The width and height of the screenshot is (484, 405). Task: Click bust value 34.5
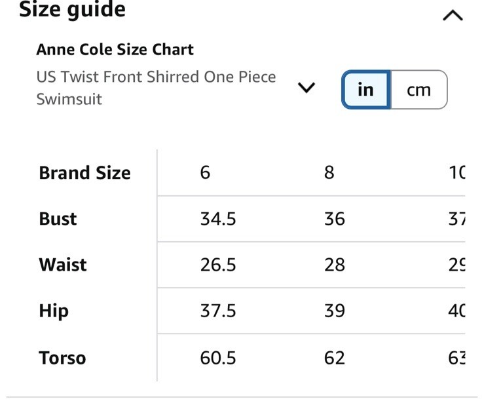[x=218, y=219]
